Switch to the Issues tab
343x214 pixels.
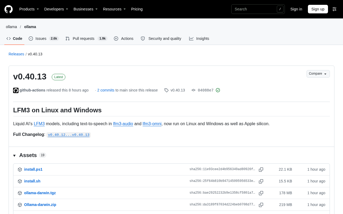click(44, 39)
